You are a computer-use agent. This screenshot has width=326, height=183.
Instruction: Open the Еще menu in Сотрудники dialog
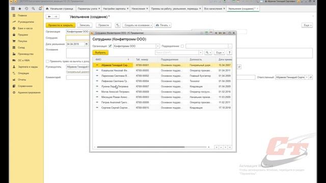(x=220, y=52)
